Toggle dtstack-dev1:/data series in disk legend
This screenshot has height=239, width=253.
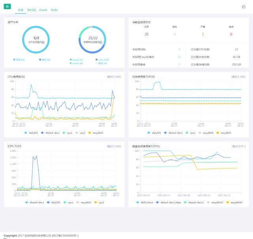click(x=168, y=203)
